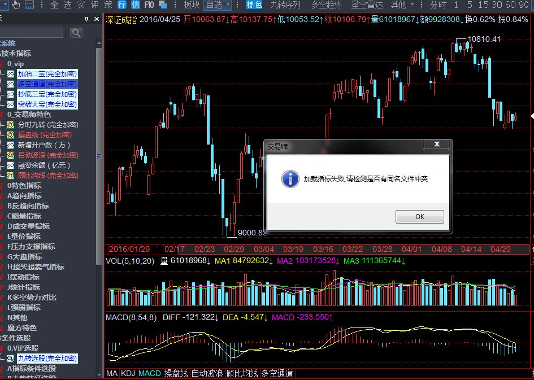Image resolution: width=534 pixels, height=380 pixels.
Task: Open the F10 company info icon
Action: click(x=149, y=5)
